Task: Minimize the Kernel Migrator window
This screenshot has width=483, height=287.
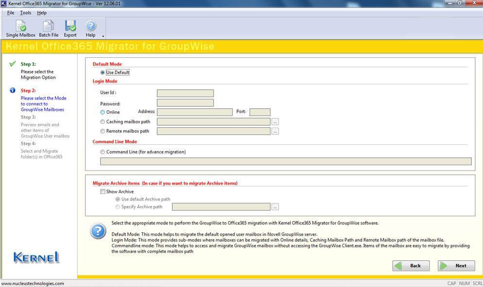Action: (x=450, y=3)
